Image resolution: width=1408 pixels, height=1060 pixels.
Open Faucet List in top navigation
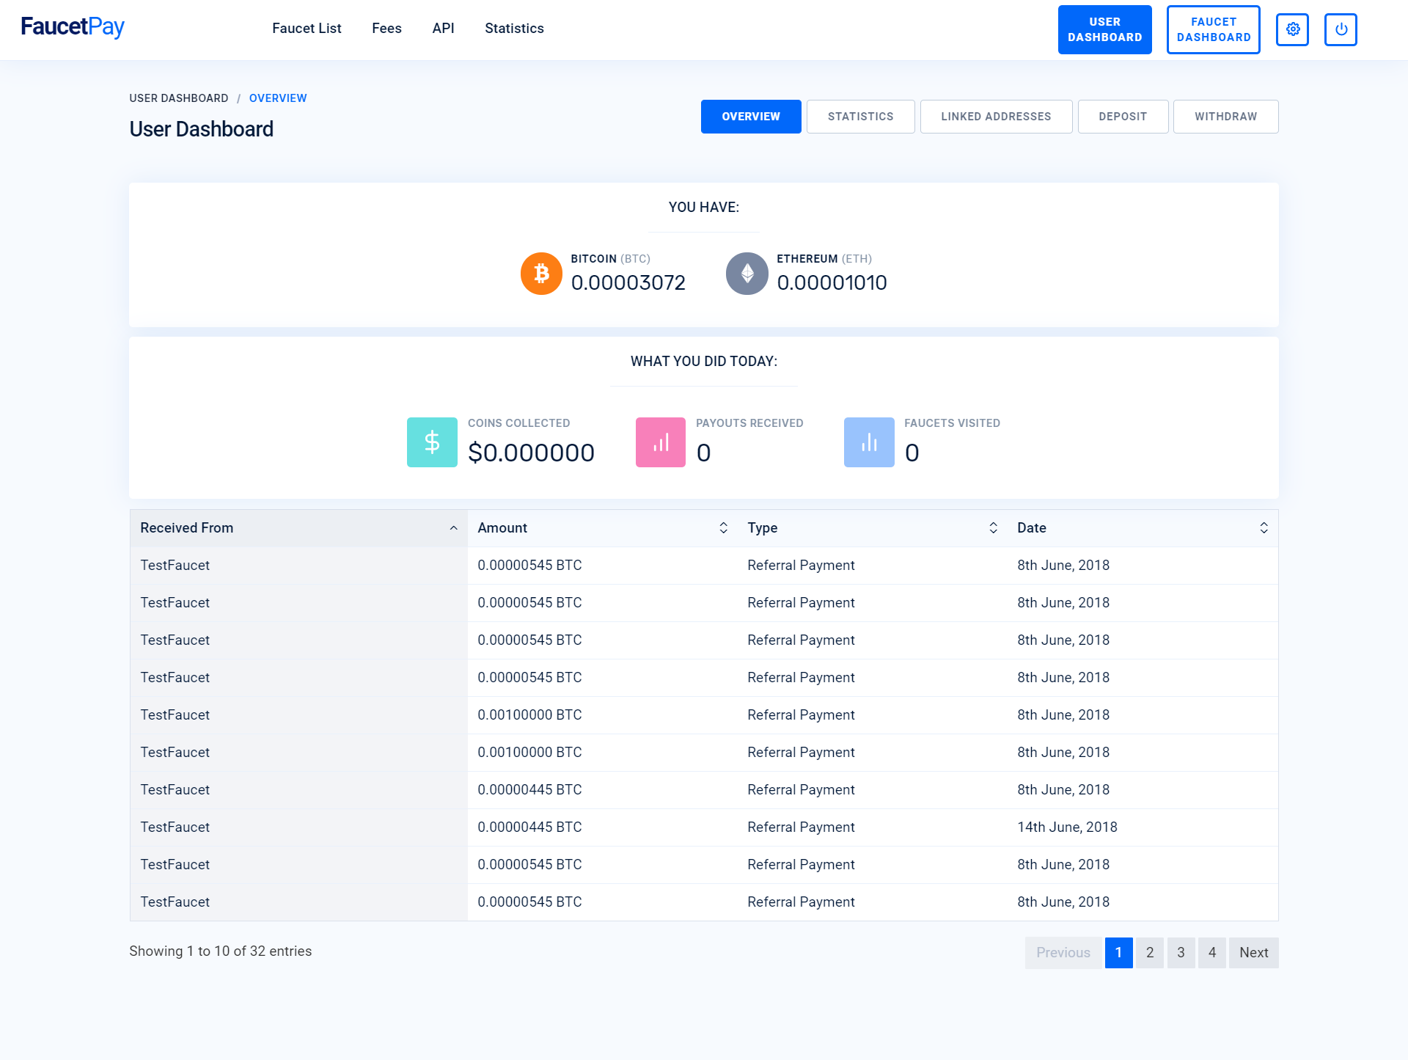[307, 29]
